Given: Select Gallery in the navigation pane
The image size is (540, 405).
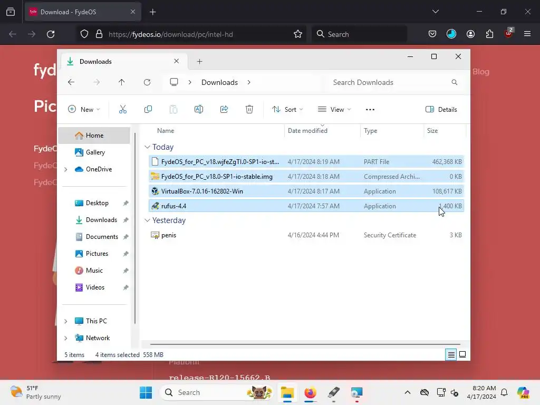Looking at the screenshot, I should 94,152.
